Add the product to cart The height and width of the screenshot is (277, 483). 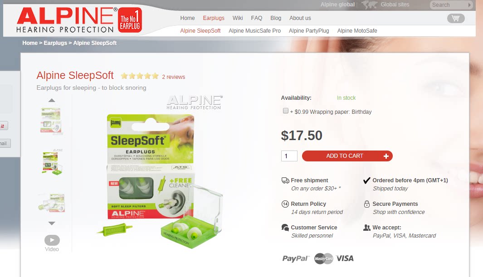point(347,156)
